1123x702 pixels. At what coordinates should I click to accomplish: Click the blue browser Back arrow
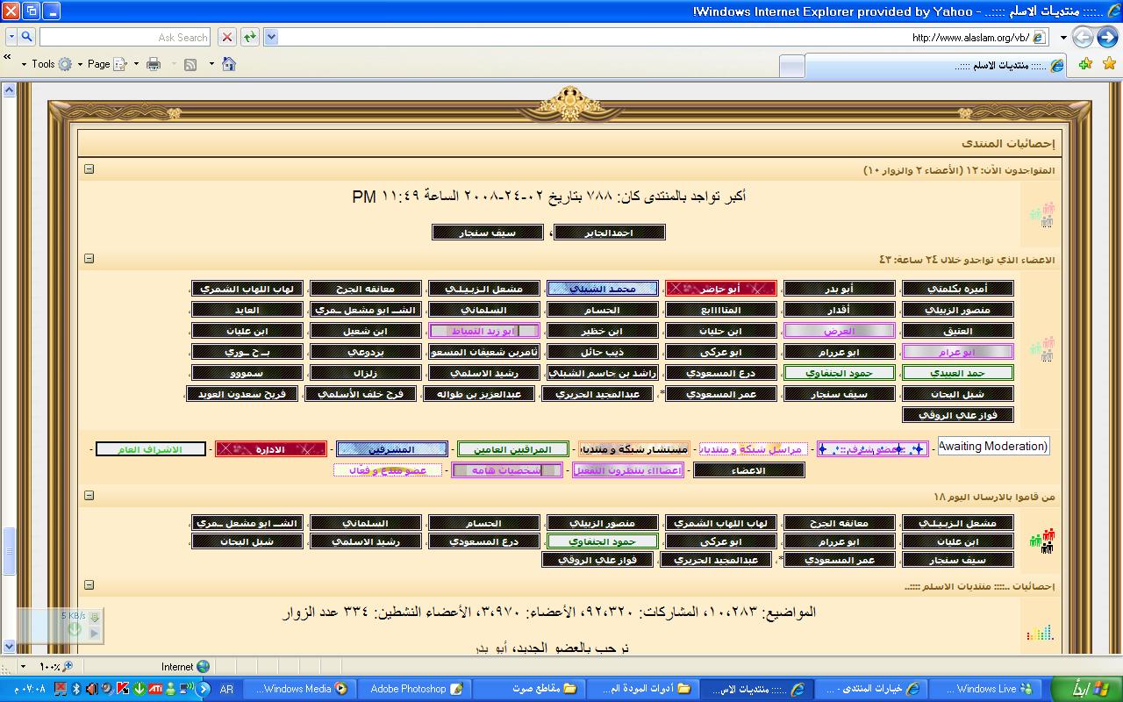coord(1105,37)
